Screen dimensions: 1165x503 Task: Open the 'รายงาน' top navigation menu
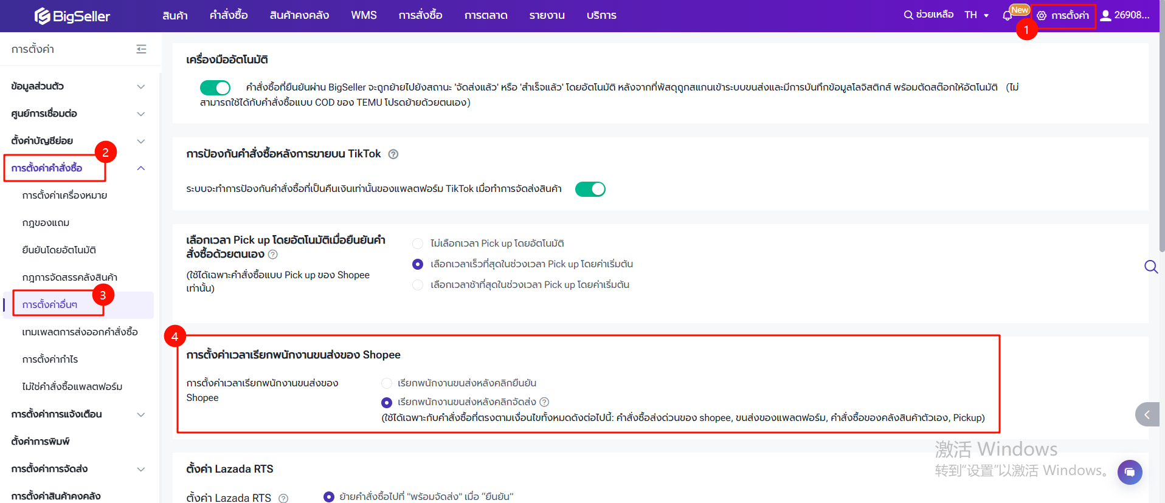pyautogui.click(x=547, y=15)
